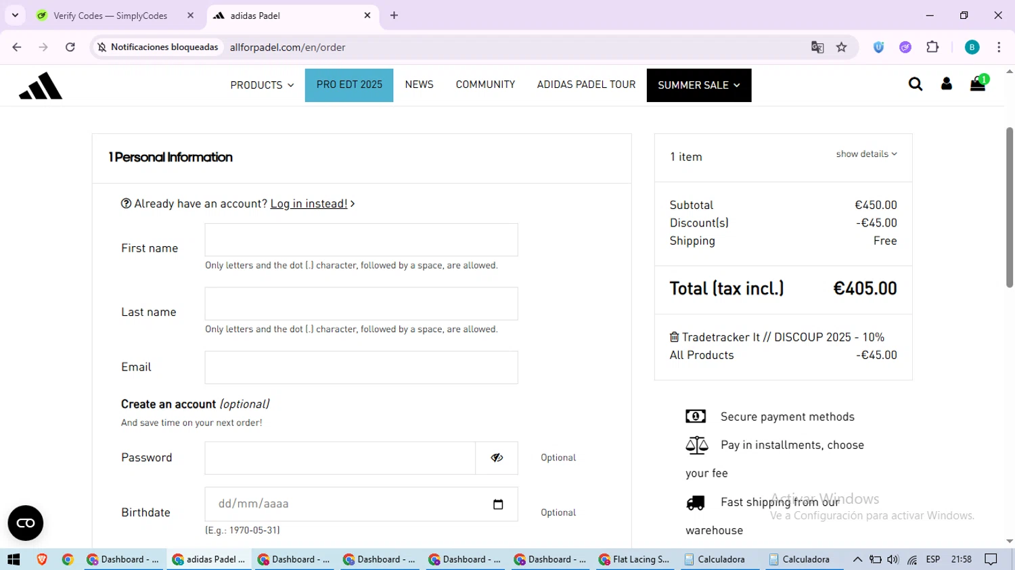This screenshot has height=570, width=1015.
Task: Click the Password input field
Action: pos(340,458)
